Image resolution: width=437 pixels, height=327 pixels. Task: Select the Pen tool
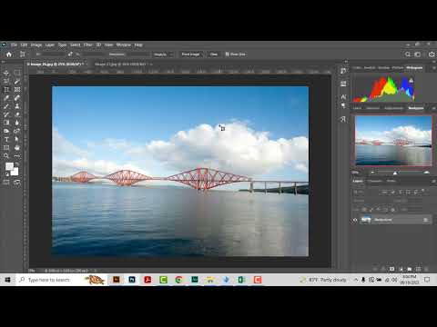(x=17, y=131)
